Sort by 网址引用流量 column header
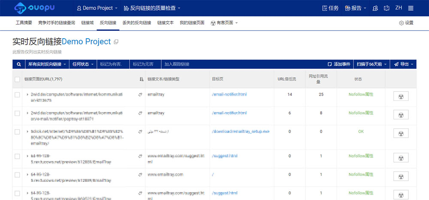The height and width of the screenshot is (200, 429). coord(318,79)
